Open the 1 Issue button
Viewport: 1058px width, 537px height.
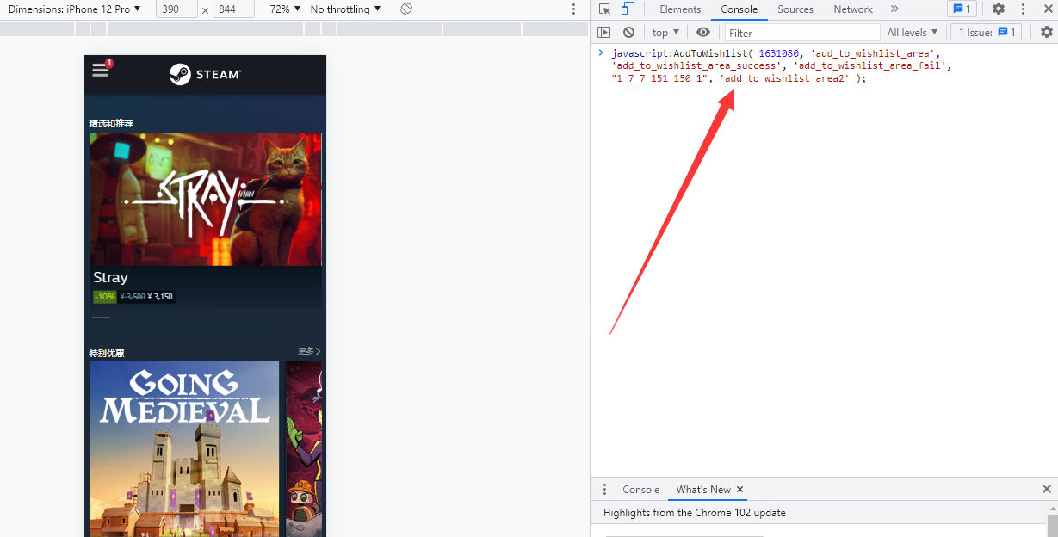tap(987, 33)
